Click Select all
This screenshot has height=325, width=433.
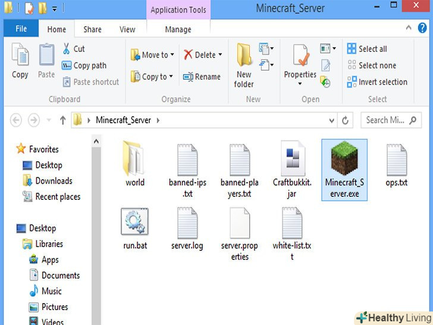click(x=367, y=49)
